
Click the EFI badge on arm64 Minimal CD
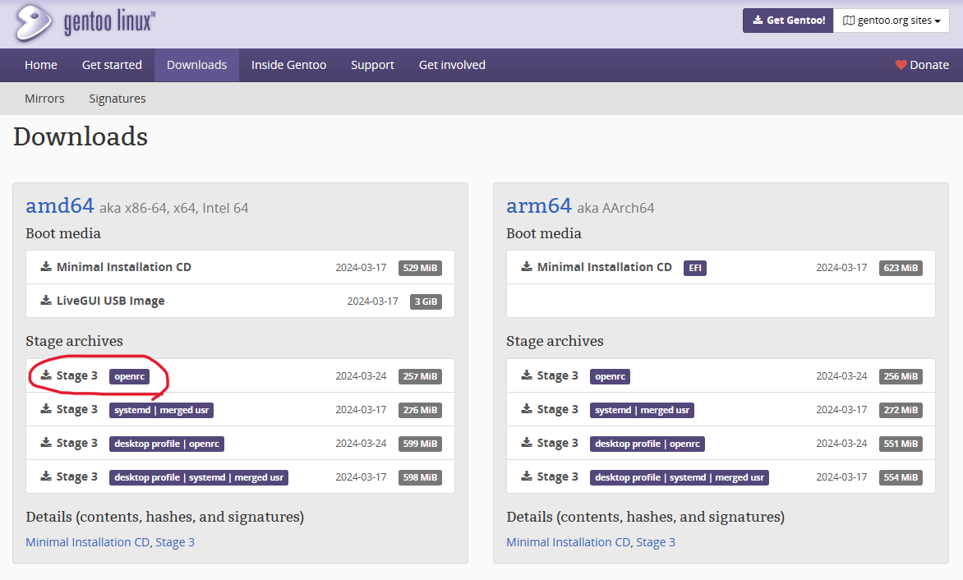point(695,268)
